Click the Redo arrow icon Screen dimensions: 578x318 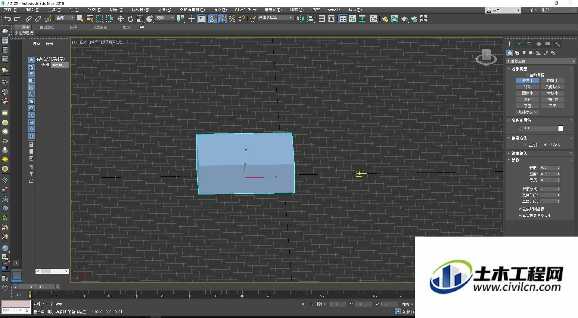coord(17,19)
